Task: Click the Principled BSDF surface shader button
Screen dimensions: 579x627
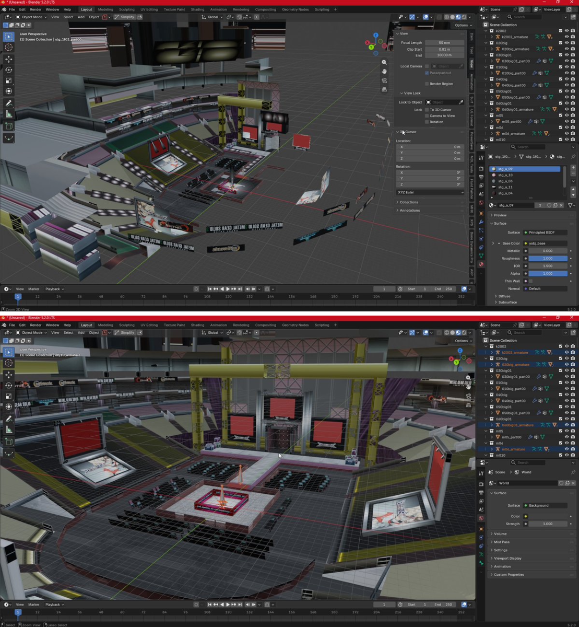Action: pos(545,233)
